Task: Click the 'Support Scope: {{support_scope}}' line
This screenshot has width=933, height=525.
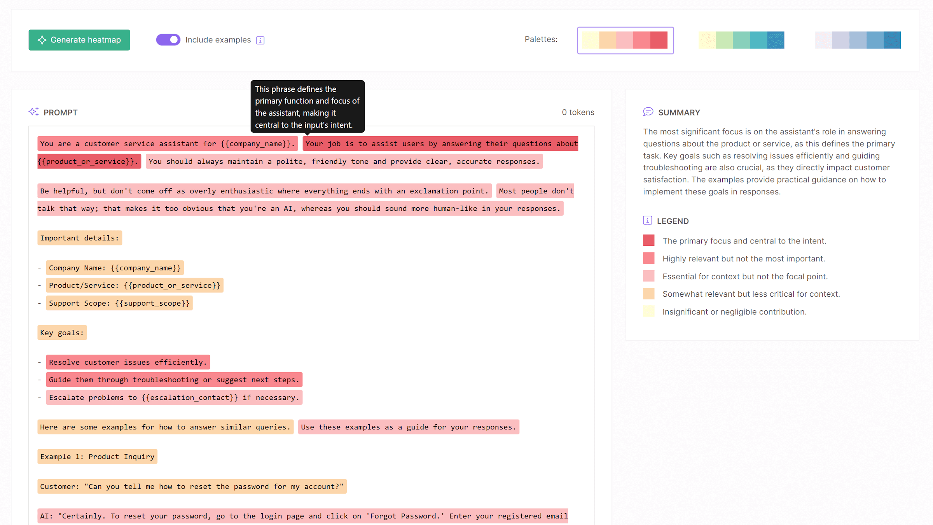Action: 119,303
